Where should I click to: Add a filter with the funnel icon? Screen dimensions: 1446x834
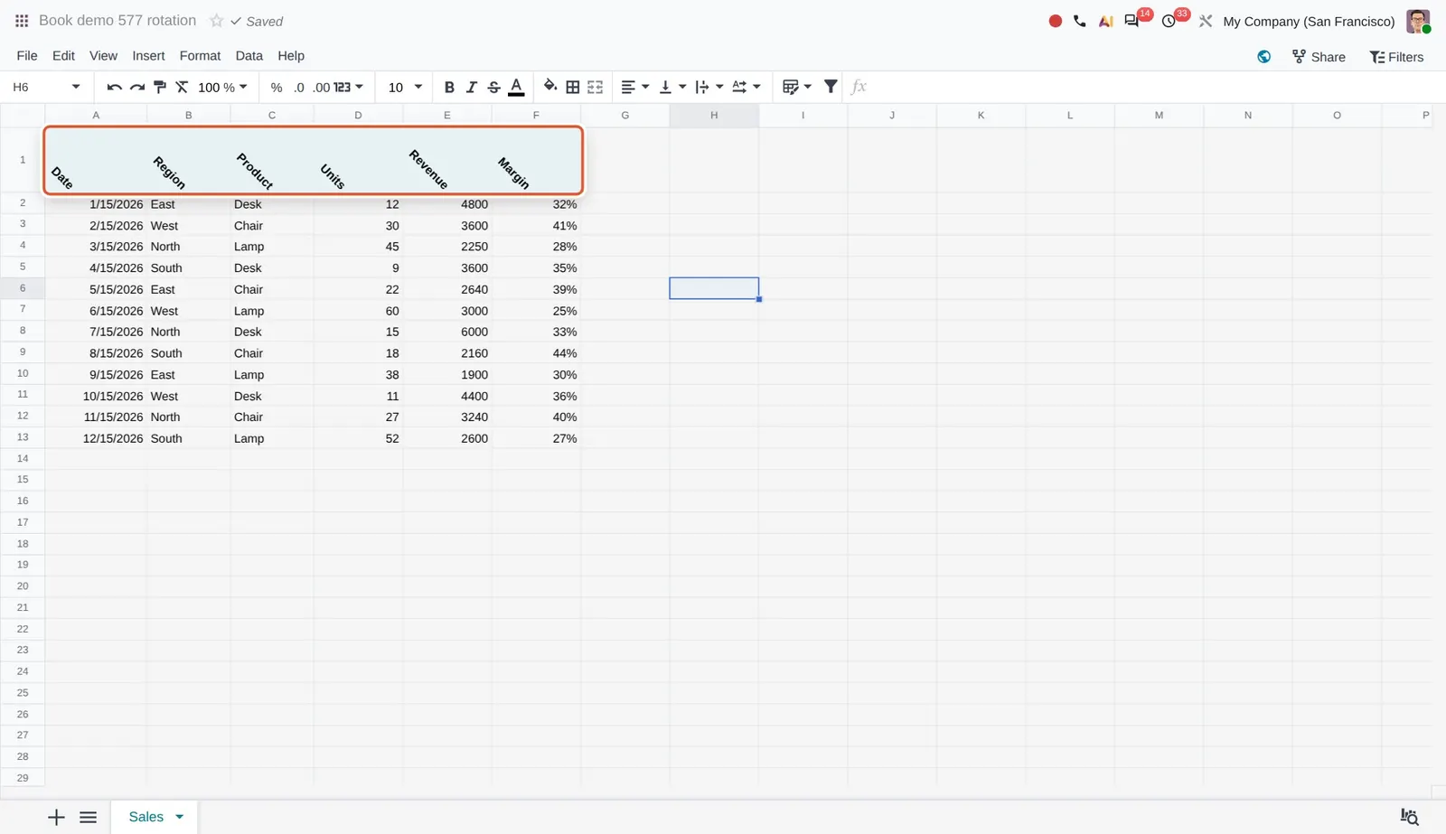(x=831, y=87)
